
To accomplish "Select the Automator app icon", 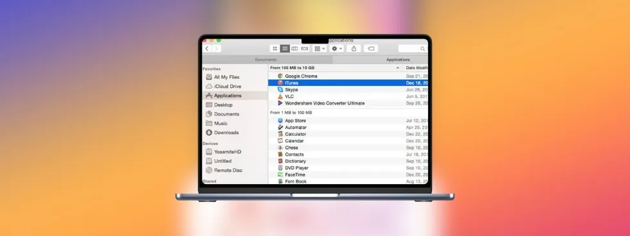I will [280, 128].
